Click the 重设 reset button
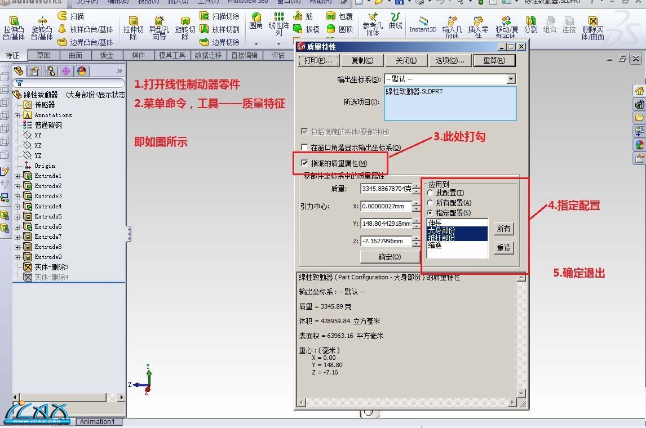The height and width of the screenshot is (428, 646). [x=503, y=248]
